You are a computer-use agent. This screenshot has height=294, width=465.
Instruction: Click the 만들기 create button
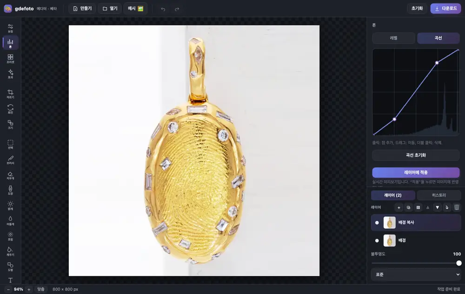point(82,8)
